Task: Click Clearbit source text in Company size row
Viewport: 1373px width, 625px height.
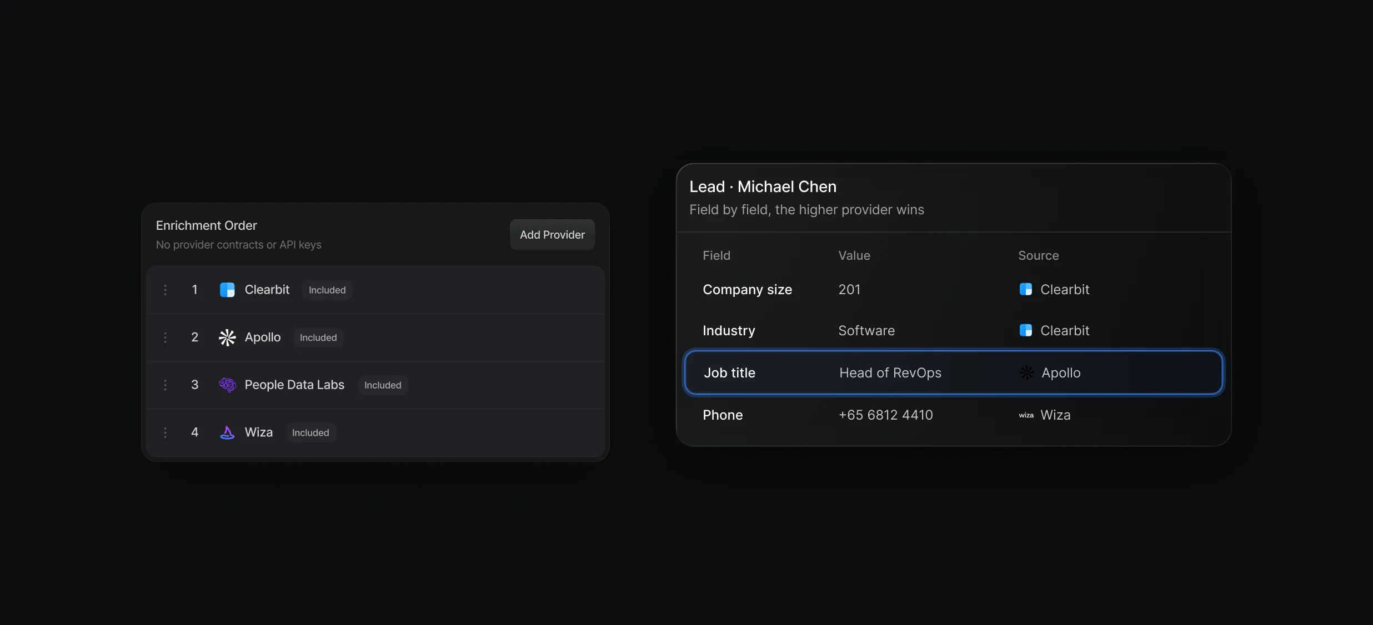Action: (1065, 290)
